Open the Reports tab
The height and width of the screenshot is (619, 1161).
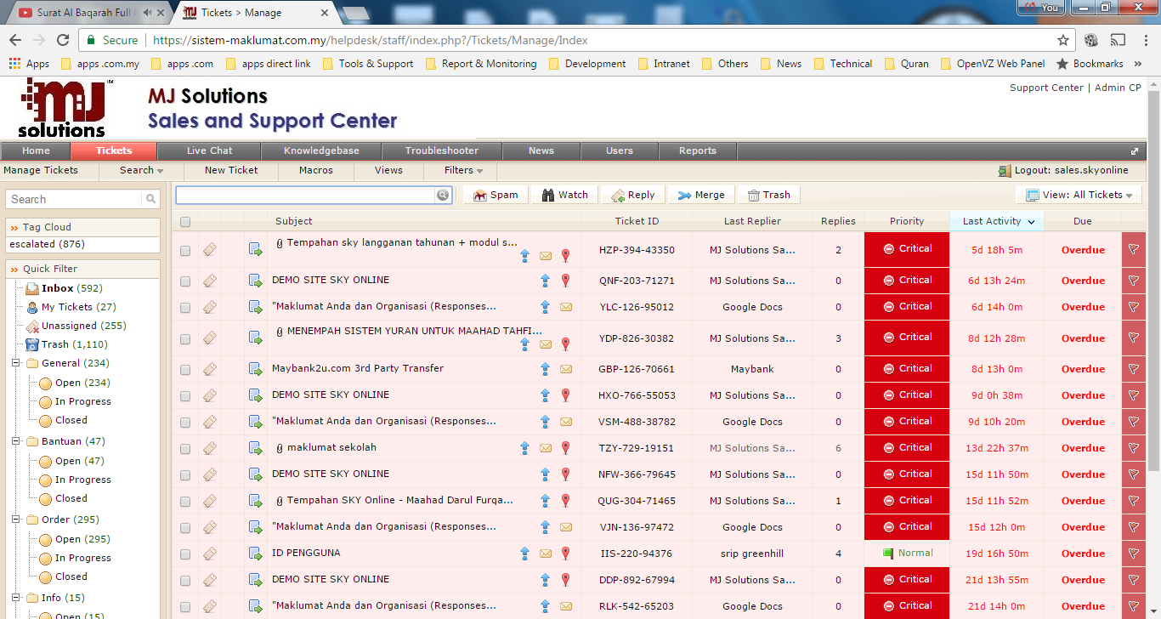point(698,151)
